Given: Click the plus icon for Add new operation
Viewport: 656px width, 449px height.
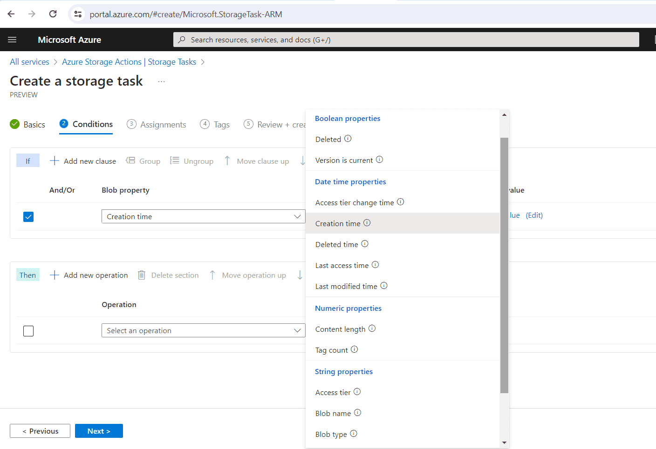Looking at the screenshot, I should (55, 275).
